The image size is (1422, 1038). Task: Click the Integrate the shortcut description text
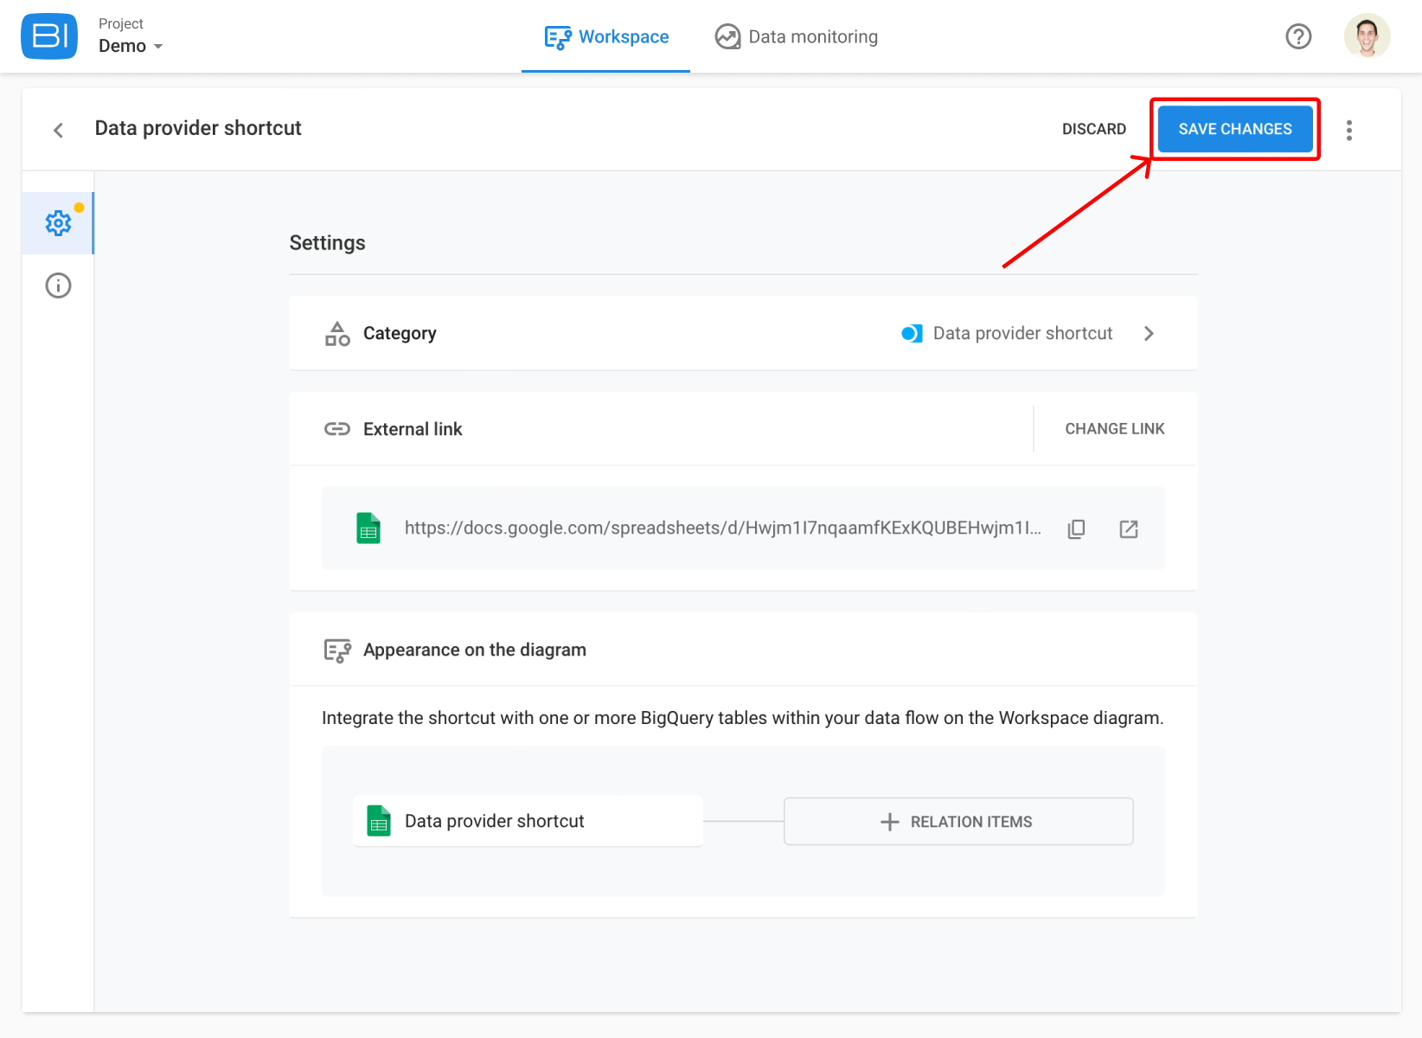(742, 718)
